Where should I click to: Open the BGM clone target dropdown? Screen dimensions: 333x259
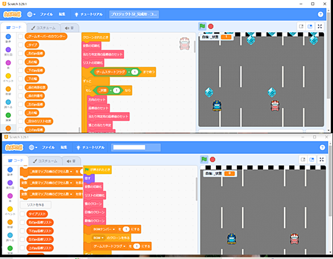click(98, 238)
